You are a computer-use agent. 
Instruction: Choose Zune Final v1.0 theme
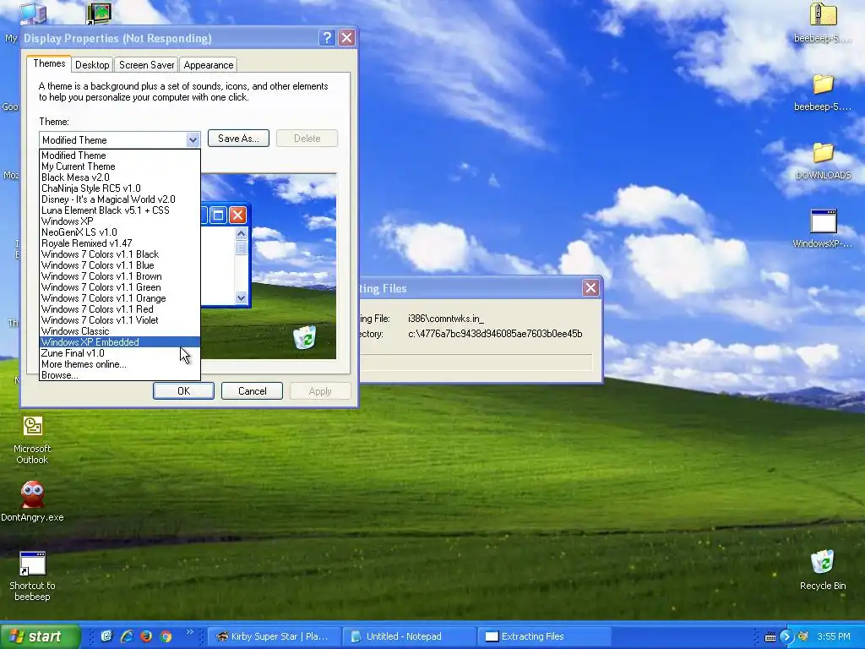point(120,353)
